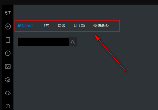Open the 设置 tab
Image resolution: width=158 pixels, height=110 pixels.
click(61, 26)
